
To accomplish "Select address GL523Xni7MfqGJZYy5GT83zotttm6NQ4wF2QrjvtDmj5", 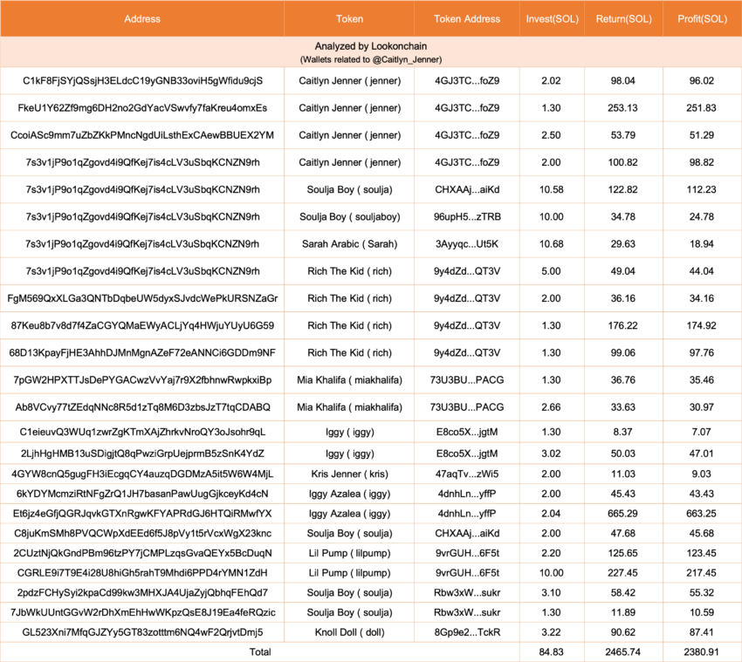I will point(142,632).
